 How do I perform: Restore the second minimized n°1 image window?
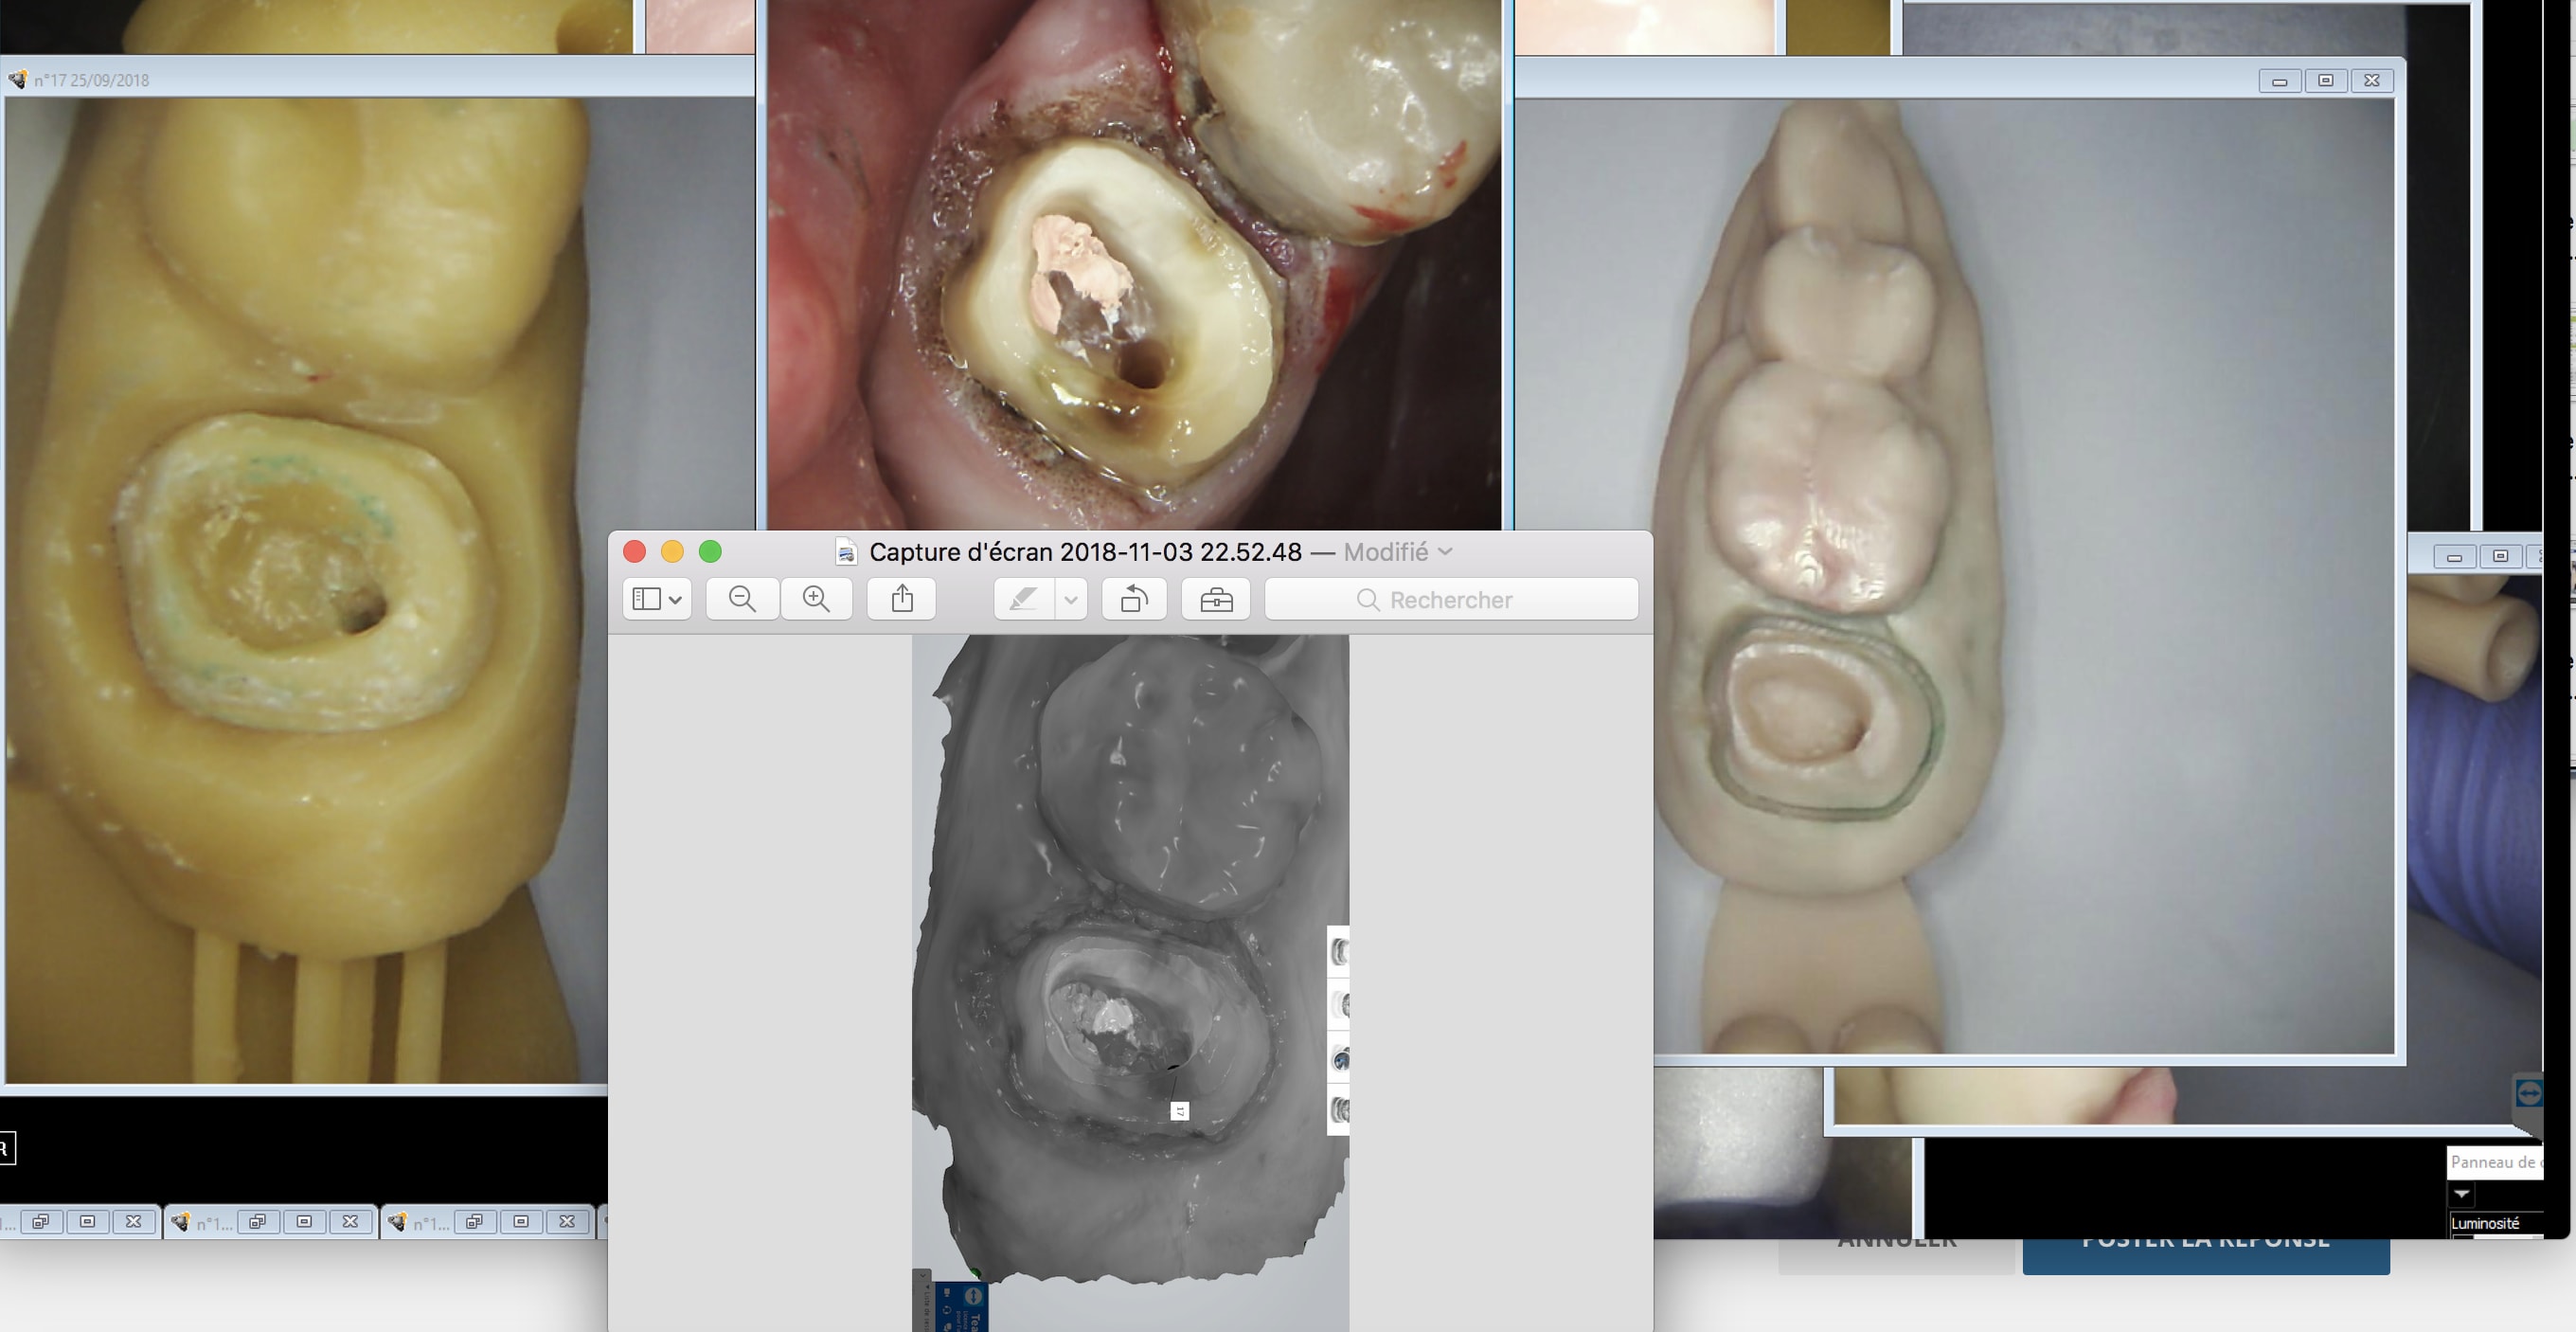point(257,1221)
